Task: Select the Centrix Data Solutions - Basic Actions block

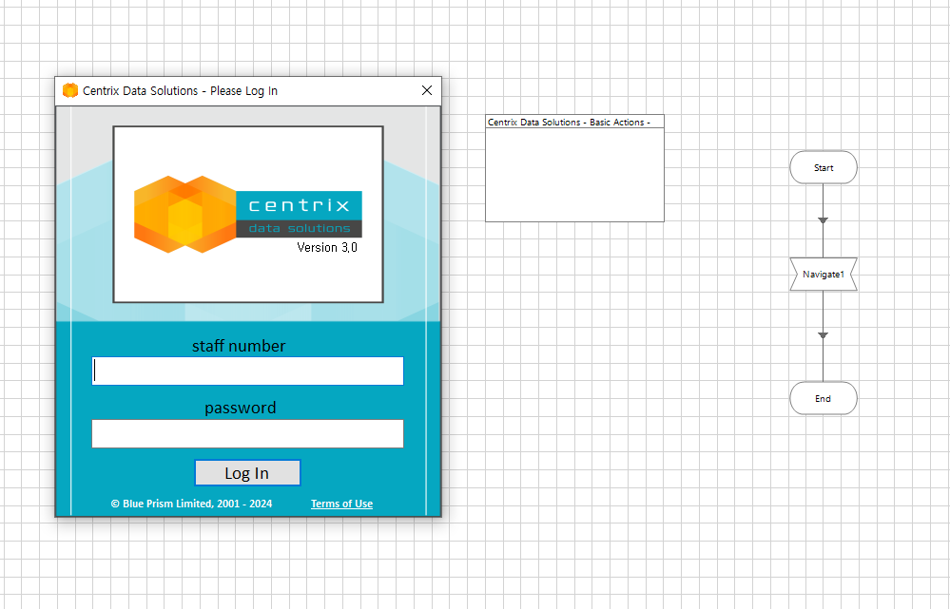Action: pyautogui.click(x=574, y=168)
